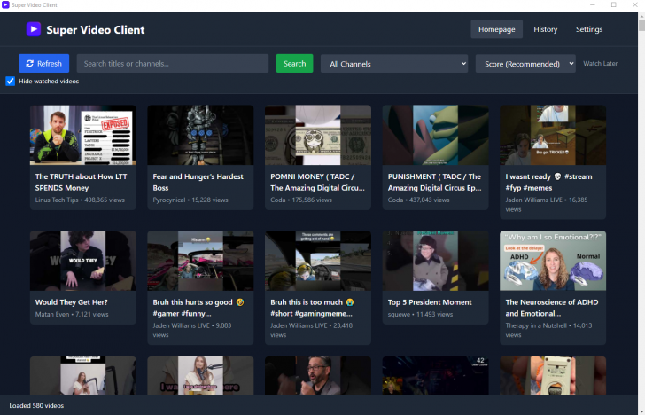
Task: Click title The TRUTH about How LTT SPENDS Money
Action: pyautogui.click(x=81, y=182)
